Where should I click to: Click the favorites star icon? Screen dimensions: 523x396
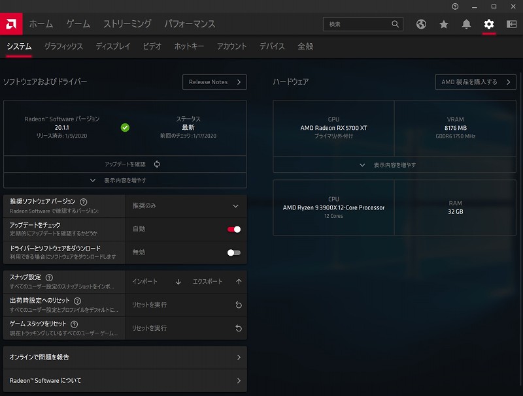444,24
